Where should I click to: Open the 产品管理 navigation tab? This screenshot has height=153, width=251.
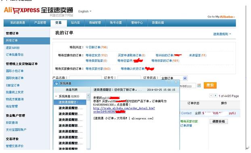tap(40, 23)
